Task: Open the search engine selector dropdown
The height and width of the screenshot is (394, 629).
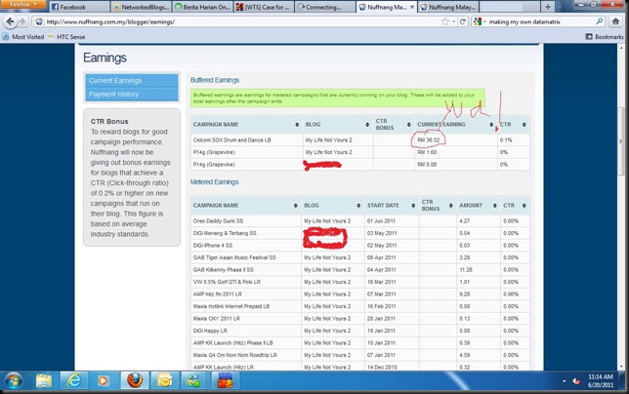Action: (480, 21)
